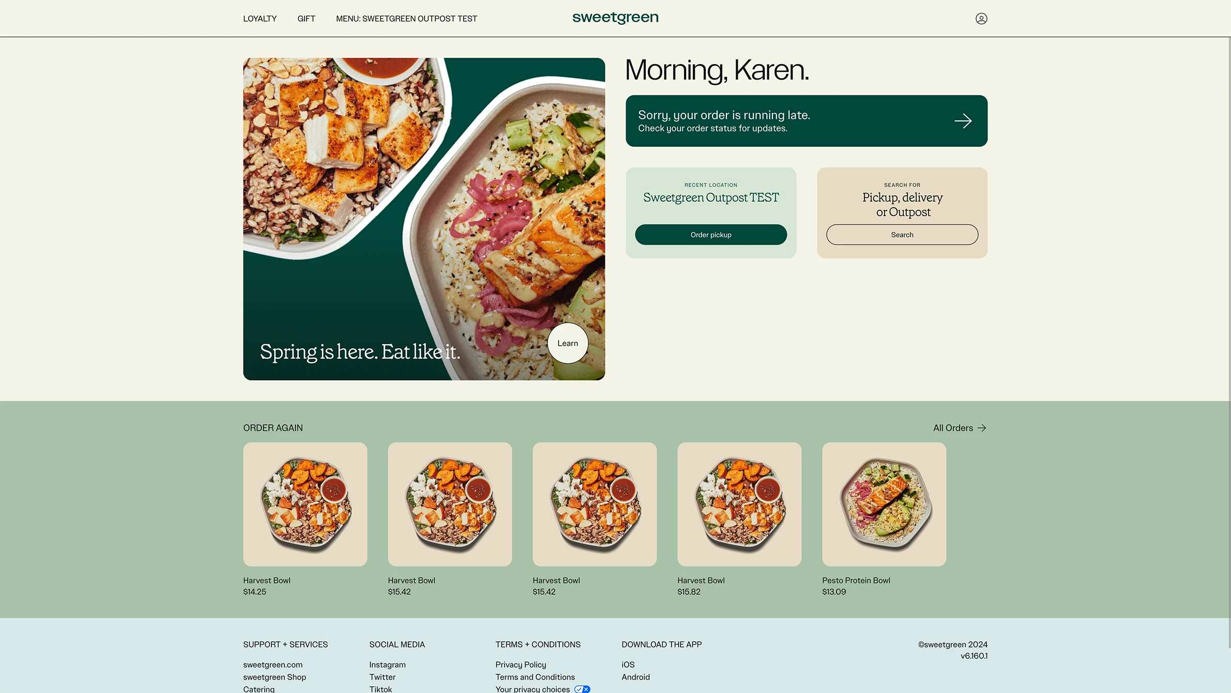Viewport: 1231px width, 693px height.
Task: Click the version v6.160.1 text
Action: 974,656
